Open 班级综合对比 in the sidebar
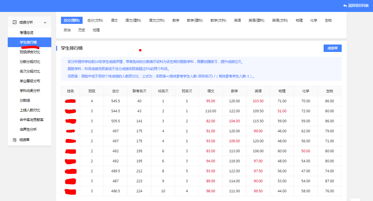 click(x=30, y=52)
